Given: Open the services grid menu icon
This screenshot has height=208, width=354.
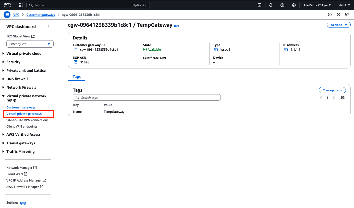Looking at the screenshot, I should pos(21,5).
